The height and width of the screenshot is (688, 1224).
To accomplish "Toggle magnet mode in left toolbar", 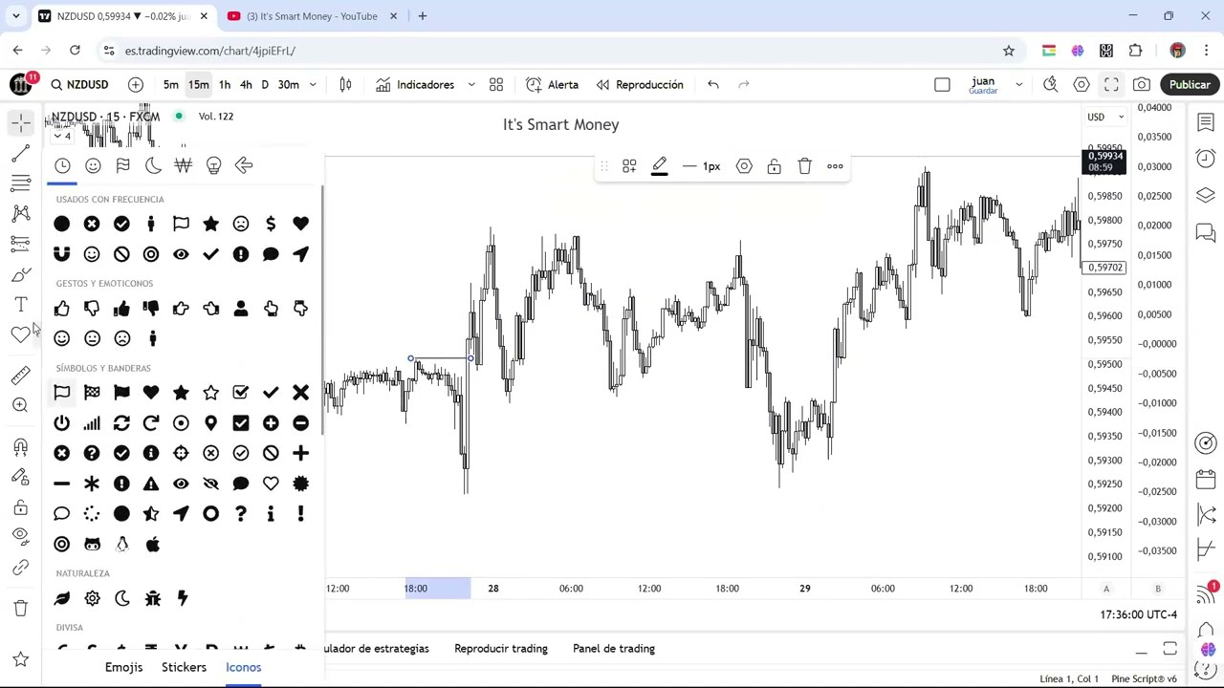I will pos(20,446).
